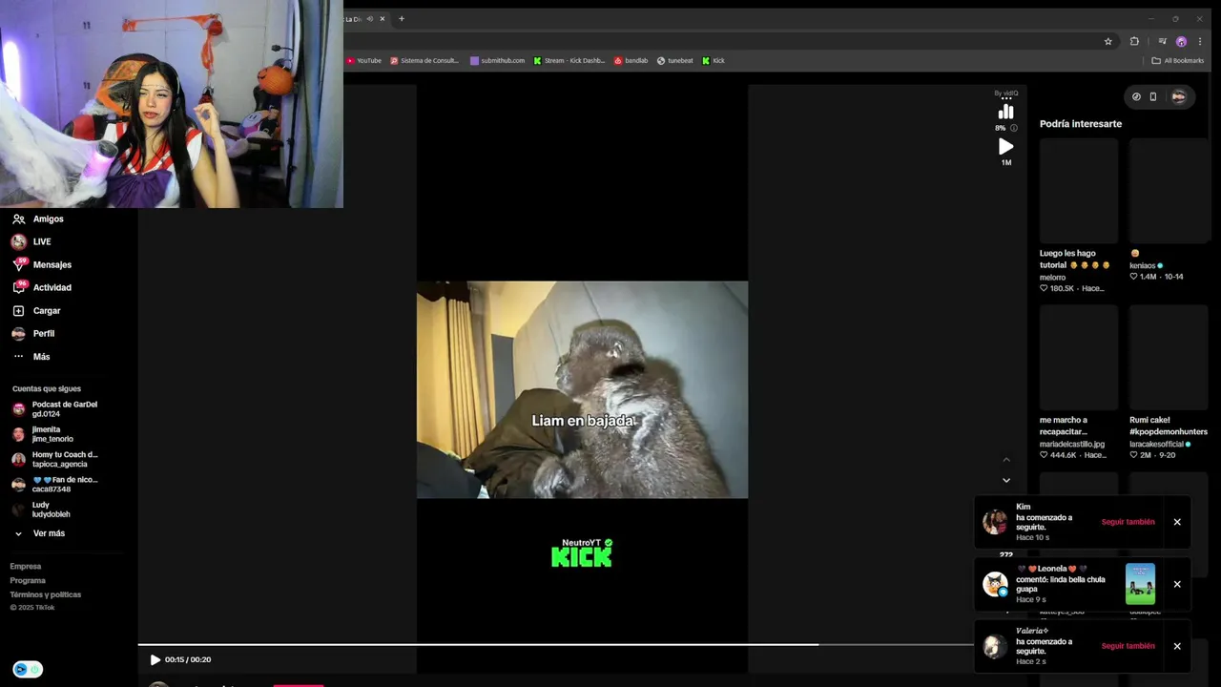Open the Kick bookmark
The height and width of the screenshot is (687, 1221).
click(714, 60)
